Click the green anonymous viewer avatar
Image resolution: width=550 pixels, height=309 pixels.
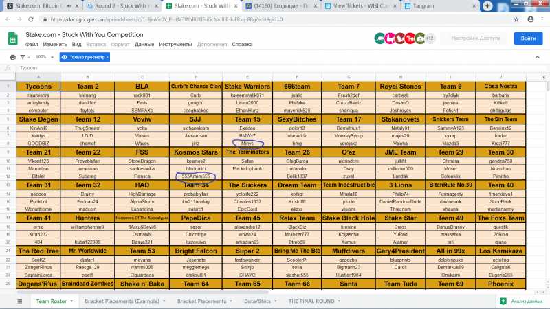coord(420,38)
